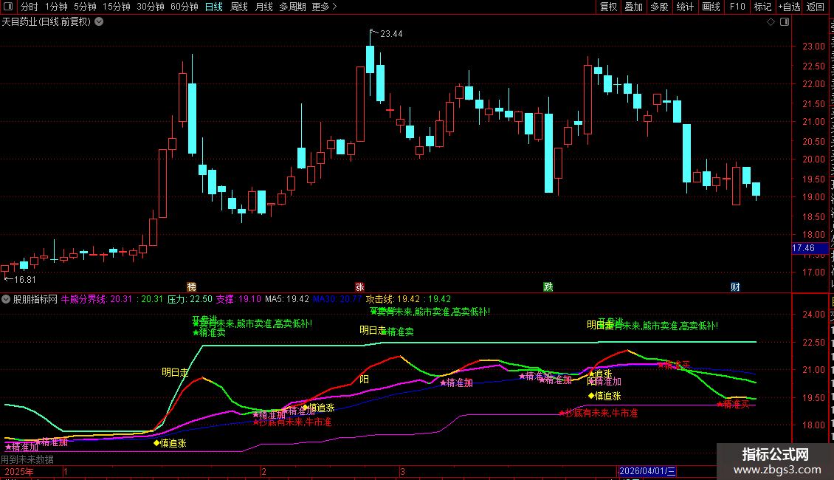This screenshot has width=834, height=480.
Task: Switch to the 60分钟 period tab
Action: 184,7
